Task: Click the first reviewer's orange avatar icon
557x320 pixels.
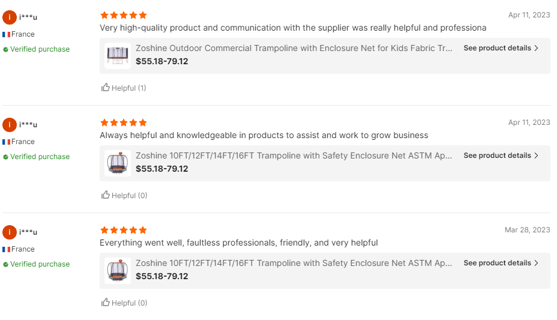Action: click(10, 17)
